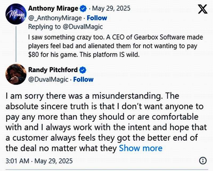Expand the tweet with Show more
The height and width of the screenshot is (171, 213).
tap(140, 148)
